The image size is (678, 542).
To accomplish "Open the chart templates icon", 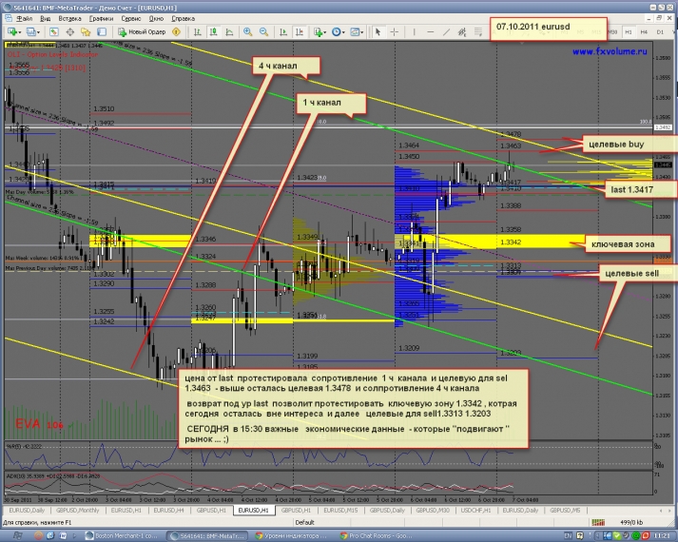I will click(355, 32).
